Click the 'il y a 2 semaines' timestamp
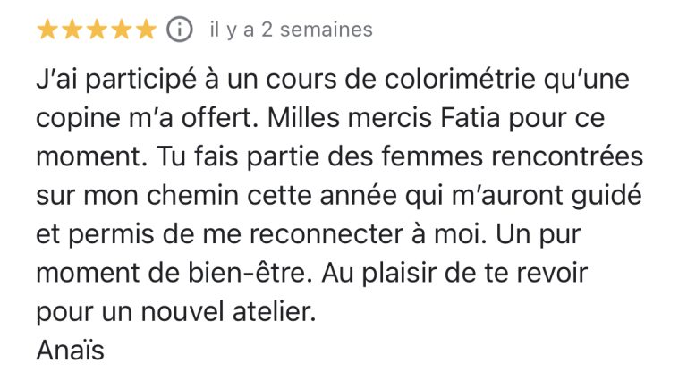687x372 pixels. click(292, 30)
